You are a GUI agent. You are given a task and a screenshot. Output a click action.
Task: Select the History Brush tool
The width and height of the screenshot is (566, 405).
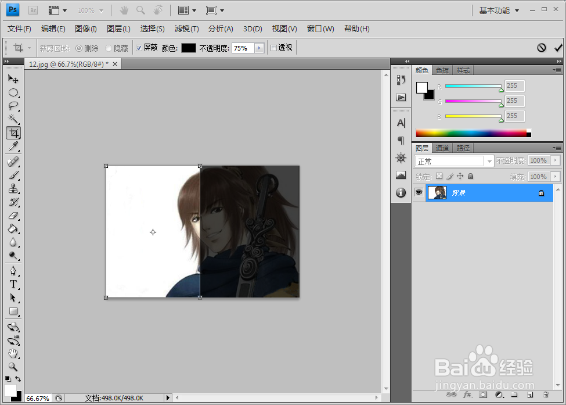[13, 202]
